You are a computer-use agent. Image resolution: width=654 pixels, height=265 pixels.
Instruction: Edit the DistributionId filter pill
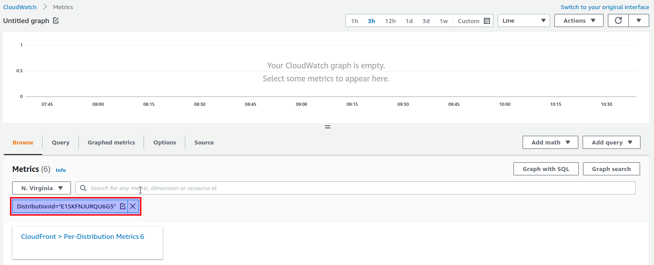click(x=123, y=206)
